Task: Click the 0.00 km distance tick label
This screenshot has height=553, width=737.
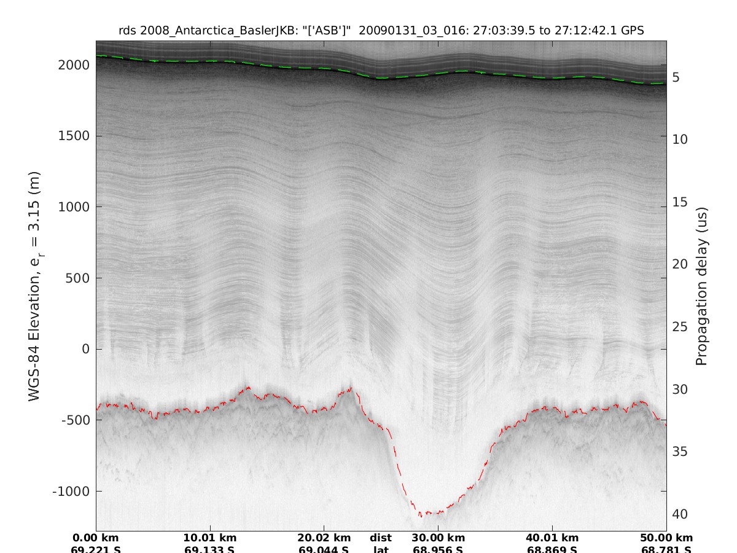Action: click(96, 538)
